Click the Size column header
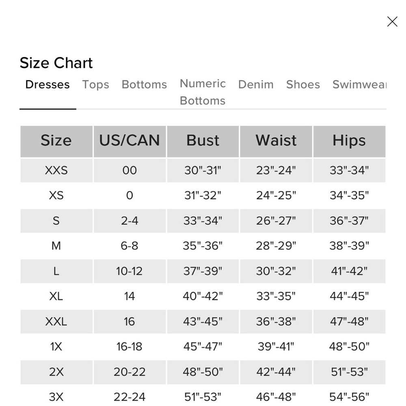The width and height of the screenshot is (406, 406). (56, 140)
